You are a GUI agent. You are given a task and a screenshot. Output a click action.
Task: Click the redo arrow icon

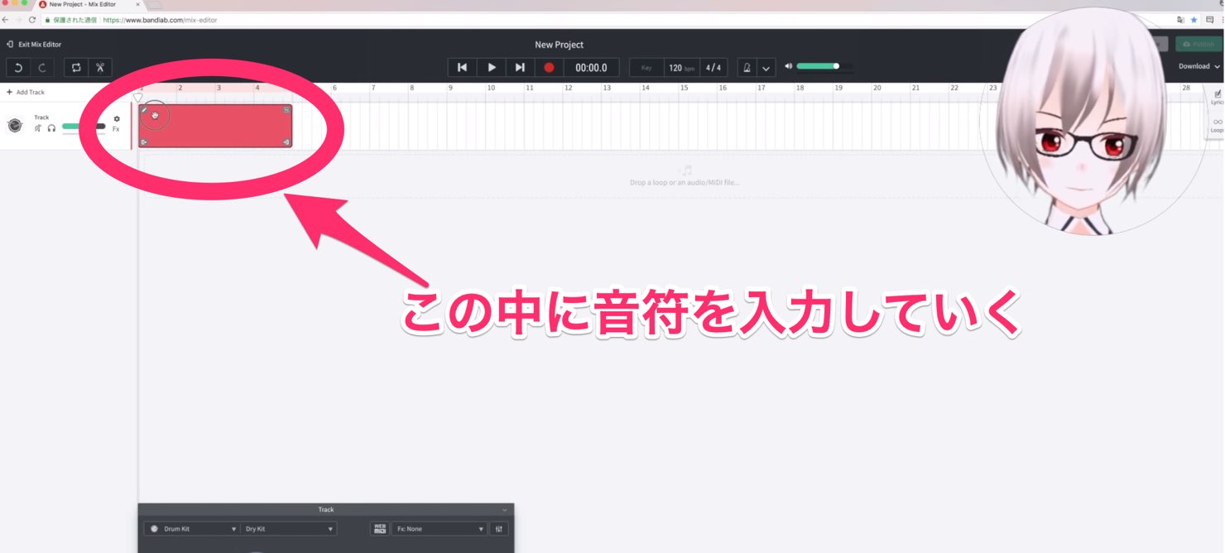tap(42, 68)
